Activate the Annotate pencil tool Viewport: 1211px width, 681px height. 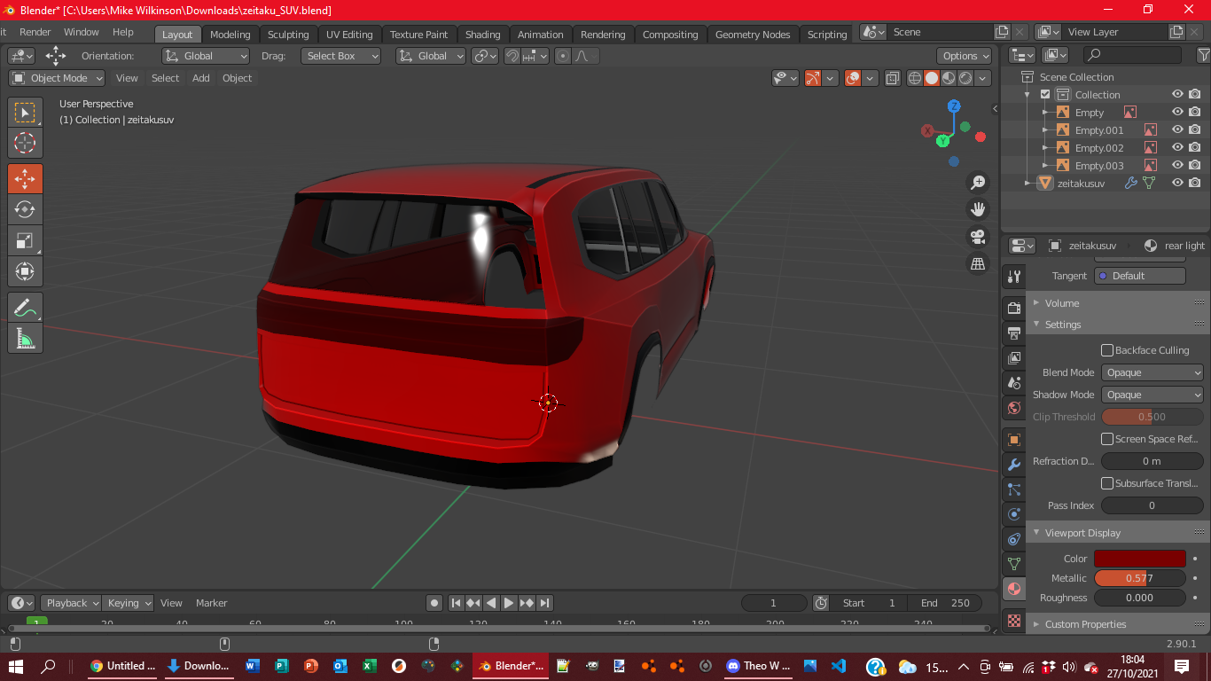[x=25, y=308]
